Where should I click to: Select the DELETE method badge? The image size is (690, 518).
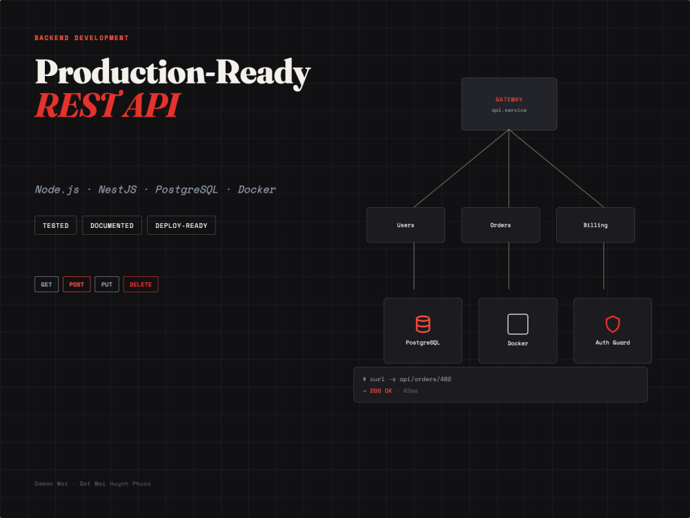pos(141,285)
